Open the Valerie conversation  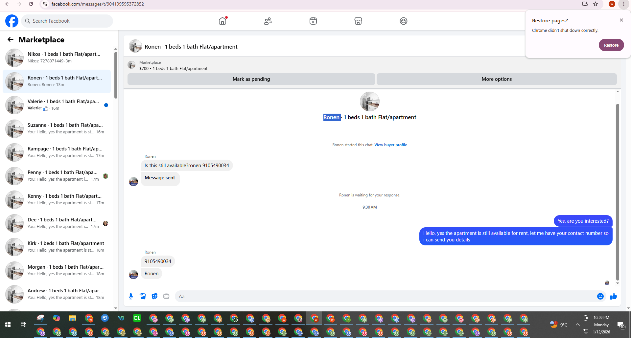[x=57, y=105]
